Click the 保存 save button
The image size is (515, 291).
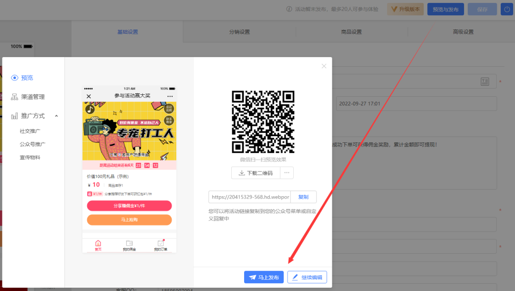pyautogui.click(x=482, y=9)
